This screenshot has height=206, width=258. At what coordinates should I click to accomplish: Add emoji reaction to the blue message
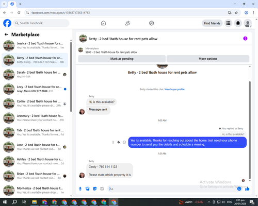click(x=124, y=142)
